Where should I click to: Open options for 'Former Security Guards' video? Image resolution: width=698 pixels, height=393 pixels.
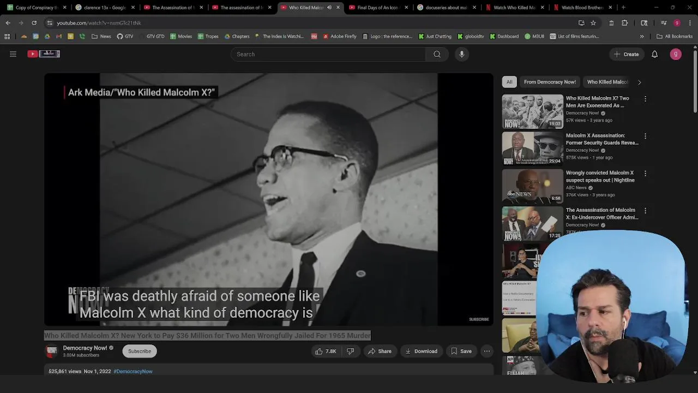point(645,136)
